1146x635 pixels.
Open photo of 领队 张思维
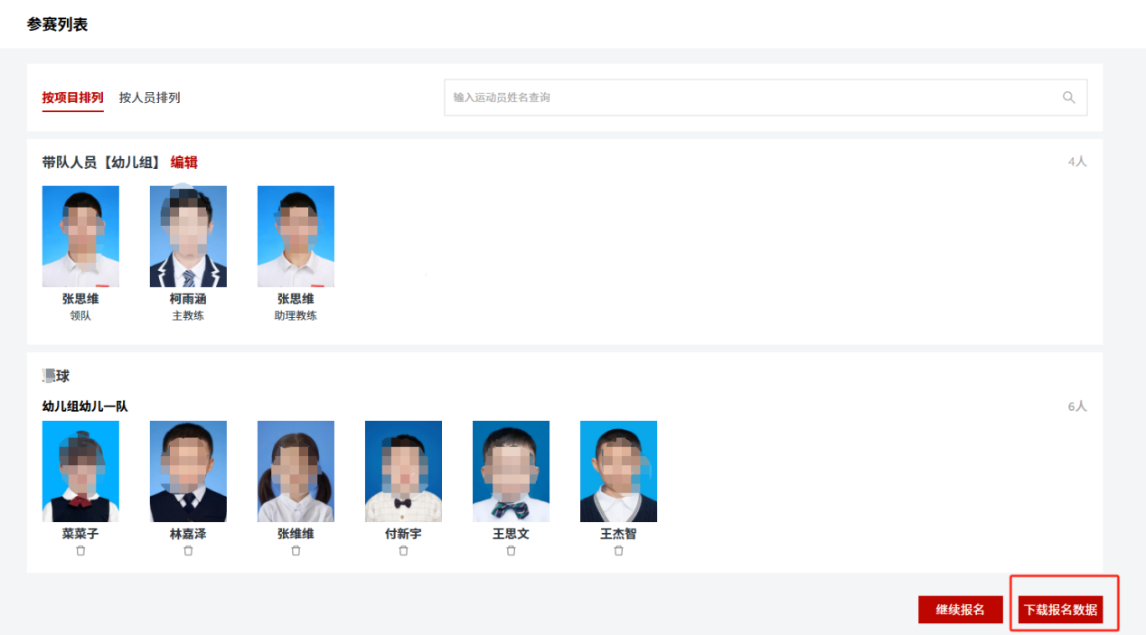[x=80, y=237]
